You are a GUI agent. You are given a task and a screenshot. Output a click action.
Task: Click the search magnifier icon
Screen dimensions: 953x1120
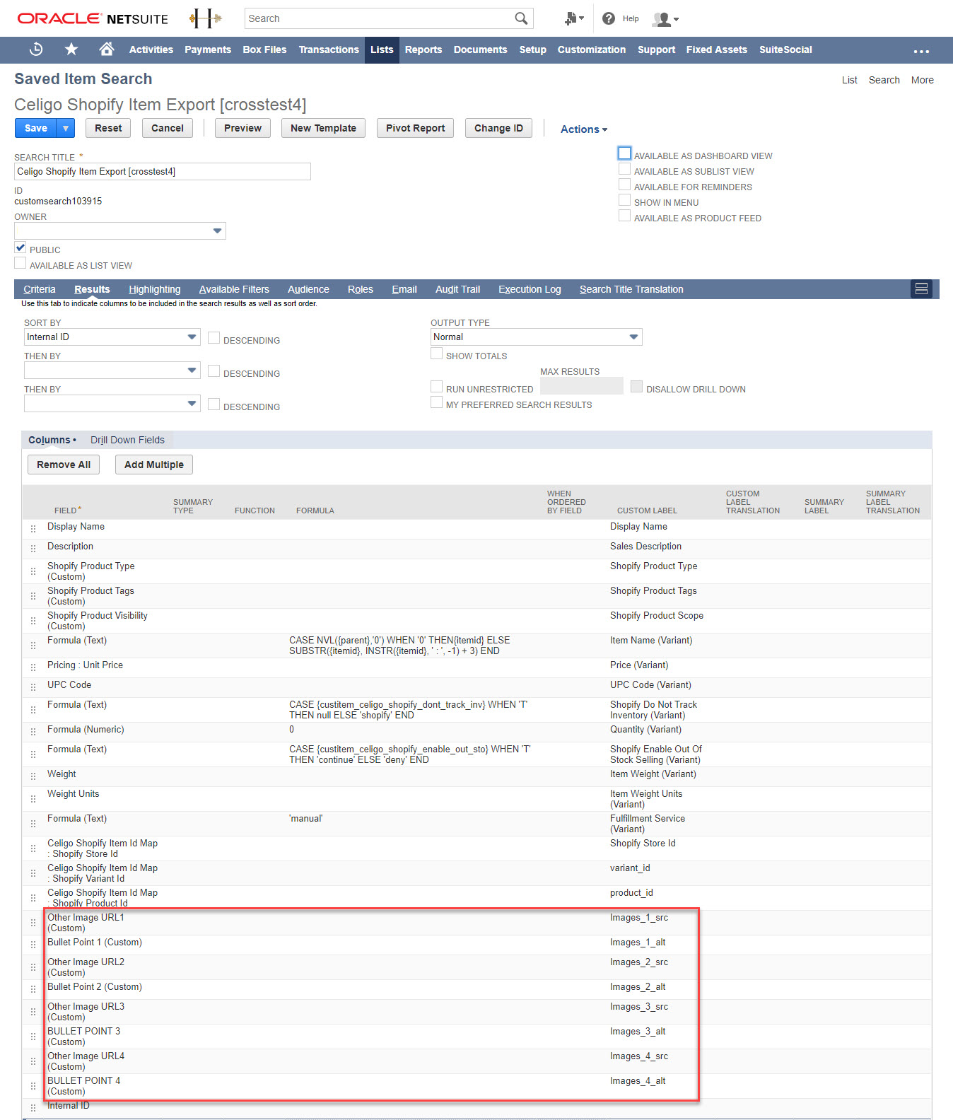click(521, 18)
